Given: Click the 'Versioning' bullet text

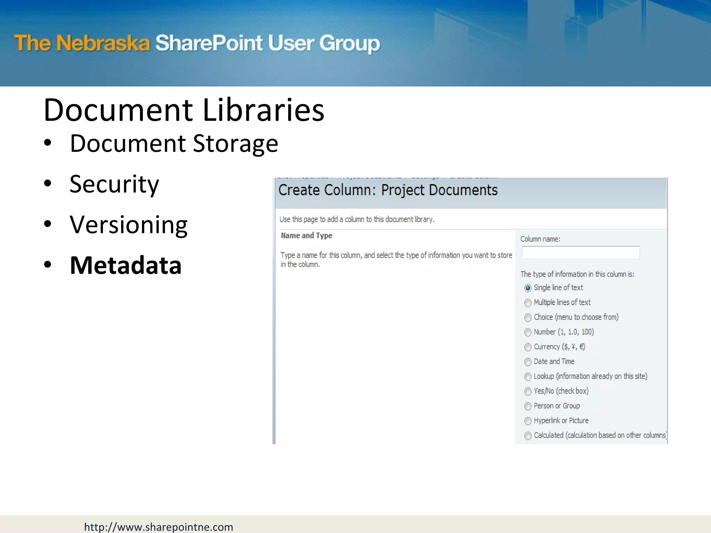Looking at the screenshot, I should click(x=128, y=225).
